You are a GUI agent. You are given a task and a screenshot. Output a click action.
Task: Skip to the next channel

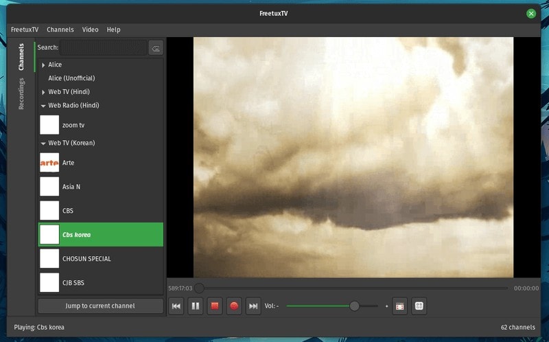pos(253,306)
